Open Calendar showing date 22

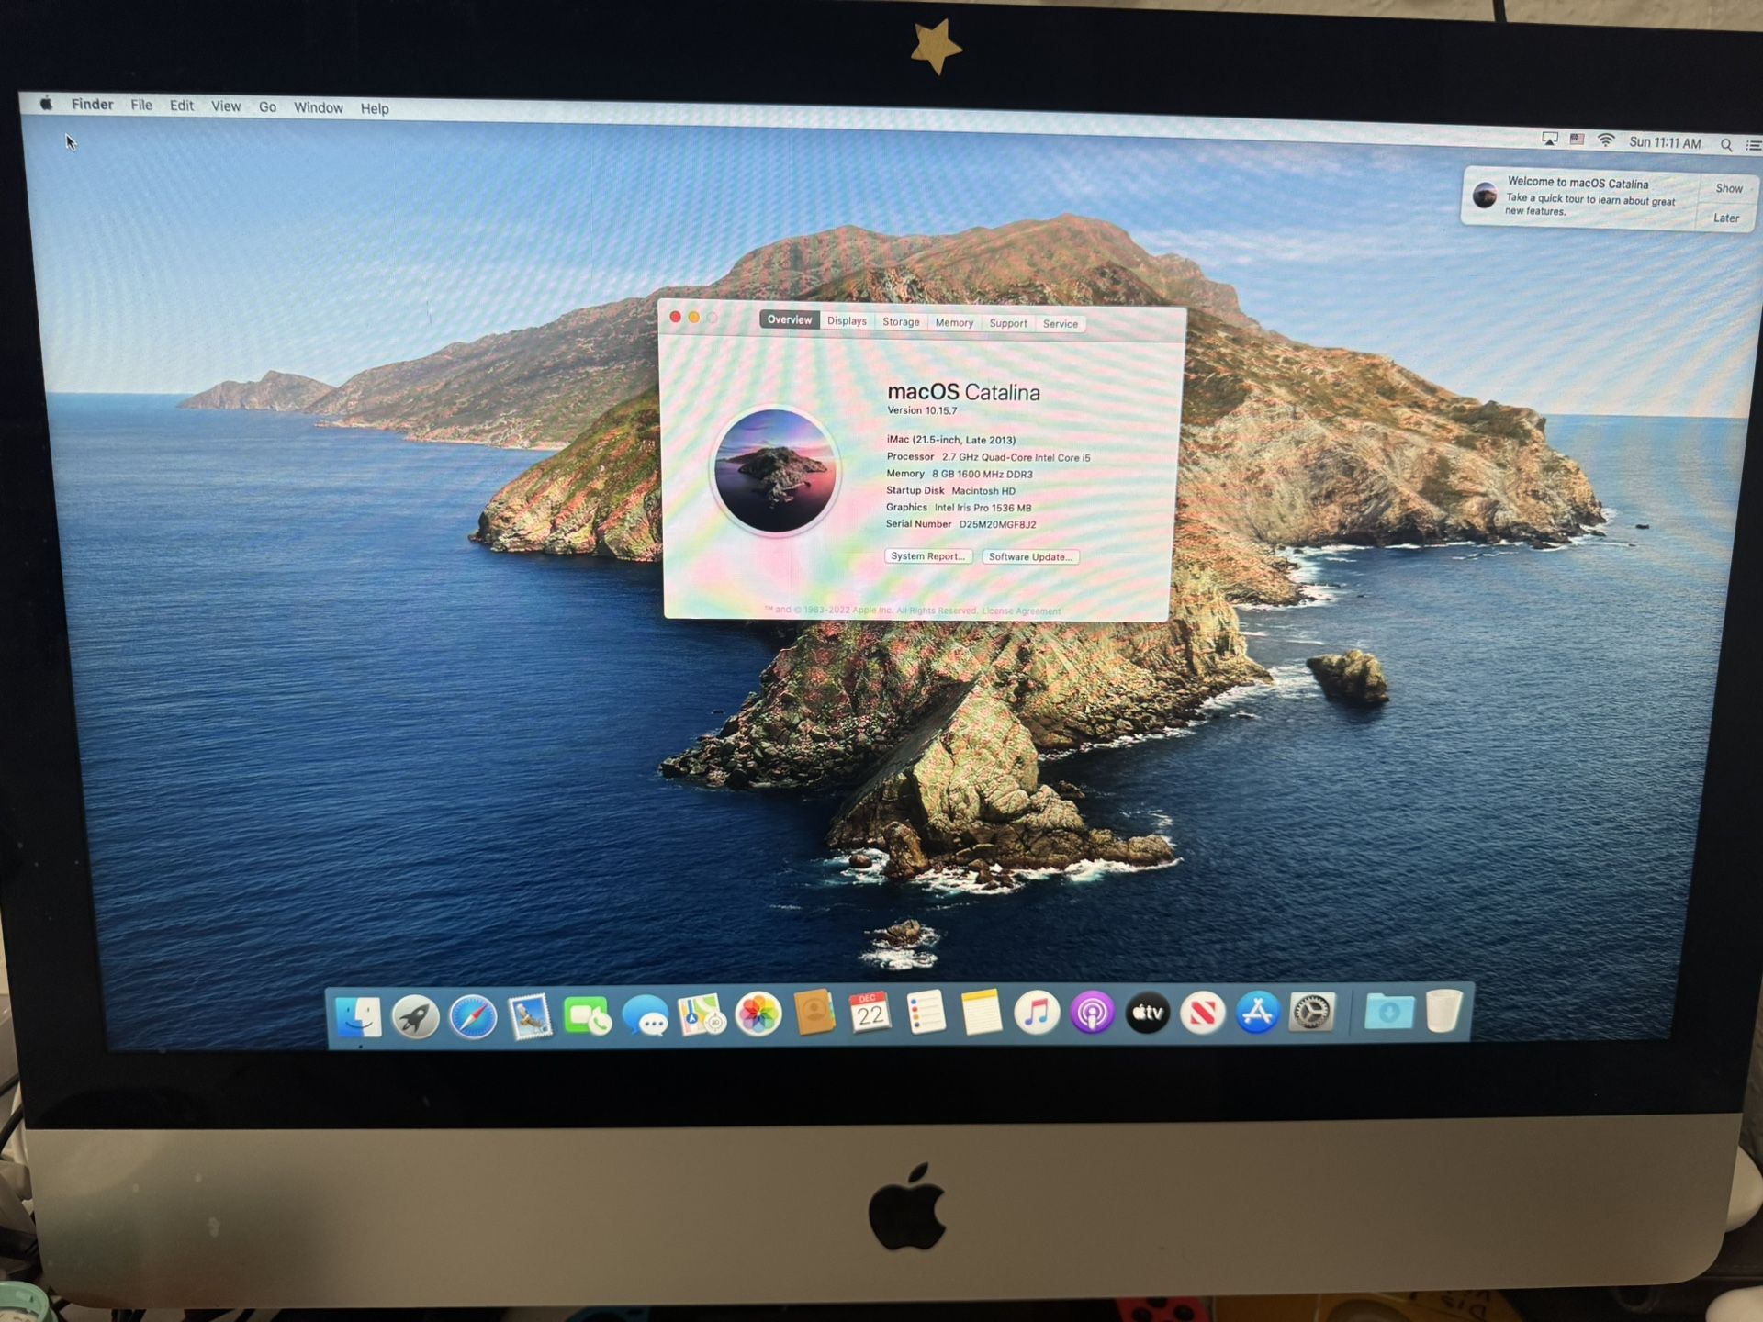tap(870, 1013)
